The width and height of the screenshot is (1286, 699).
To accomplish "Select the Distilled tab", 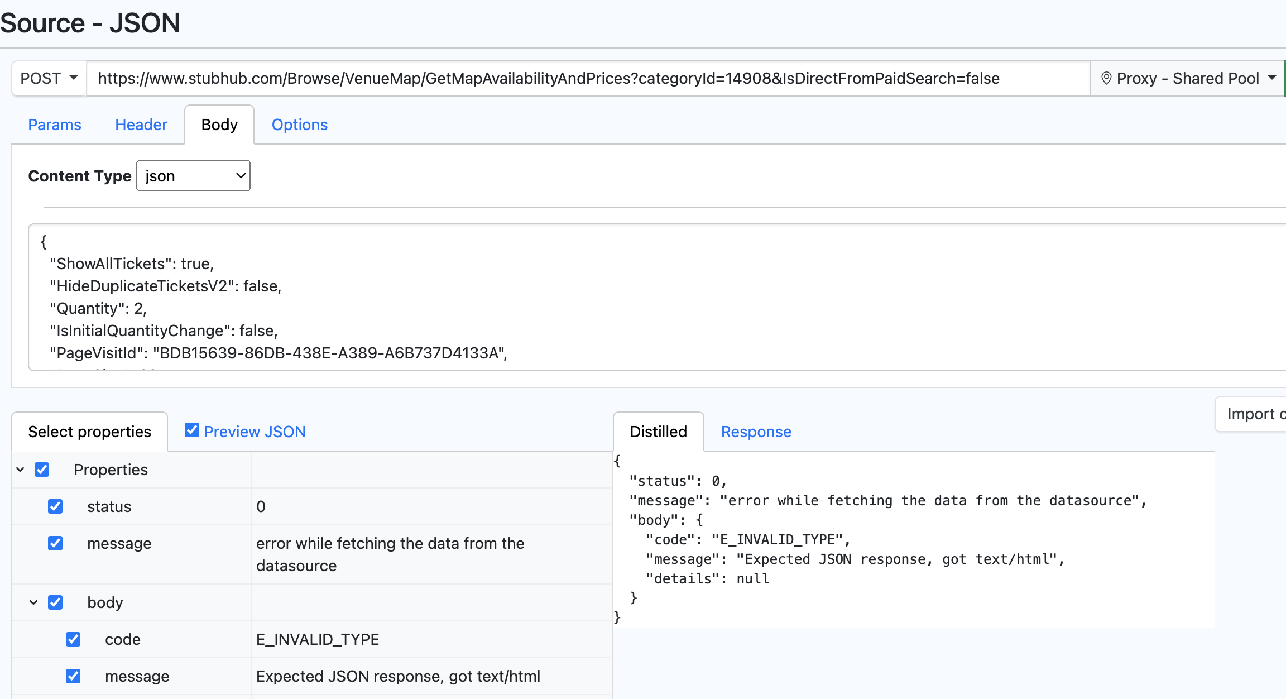I will (658, 432).
